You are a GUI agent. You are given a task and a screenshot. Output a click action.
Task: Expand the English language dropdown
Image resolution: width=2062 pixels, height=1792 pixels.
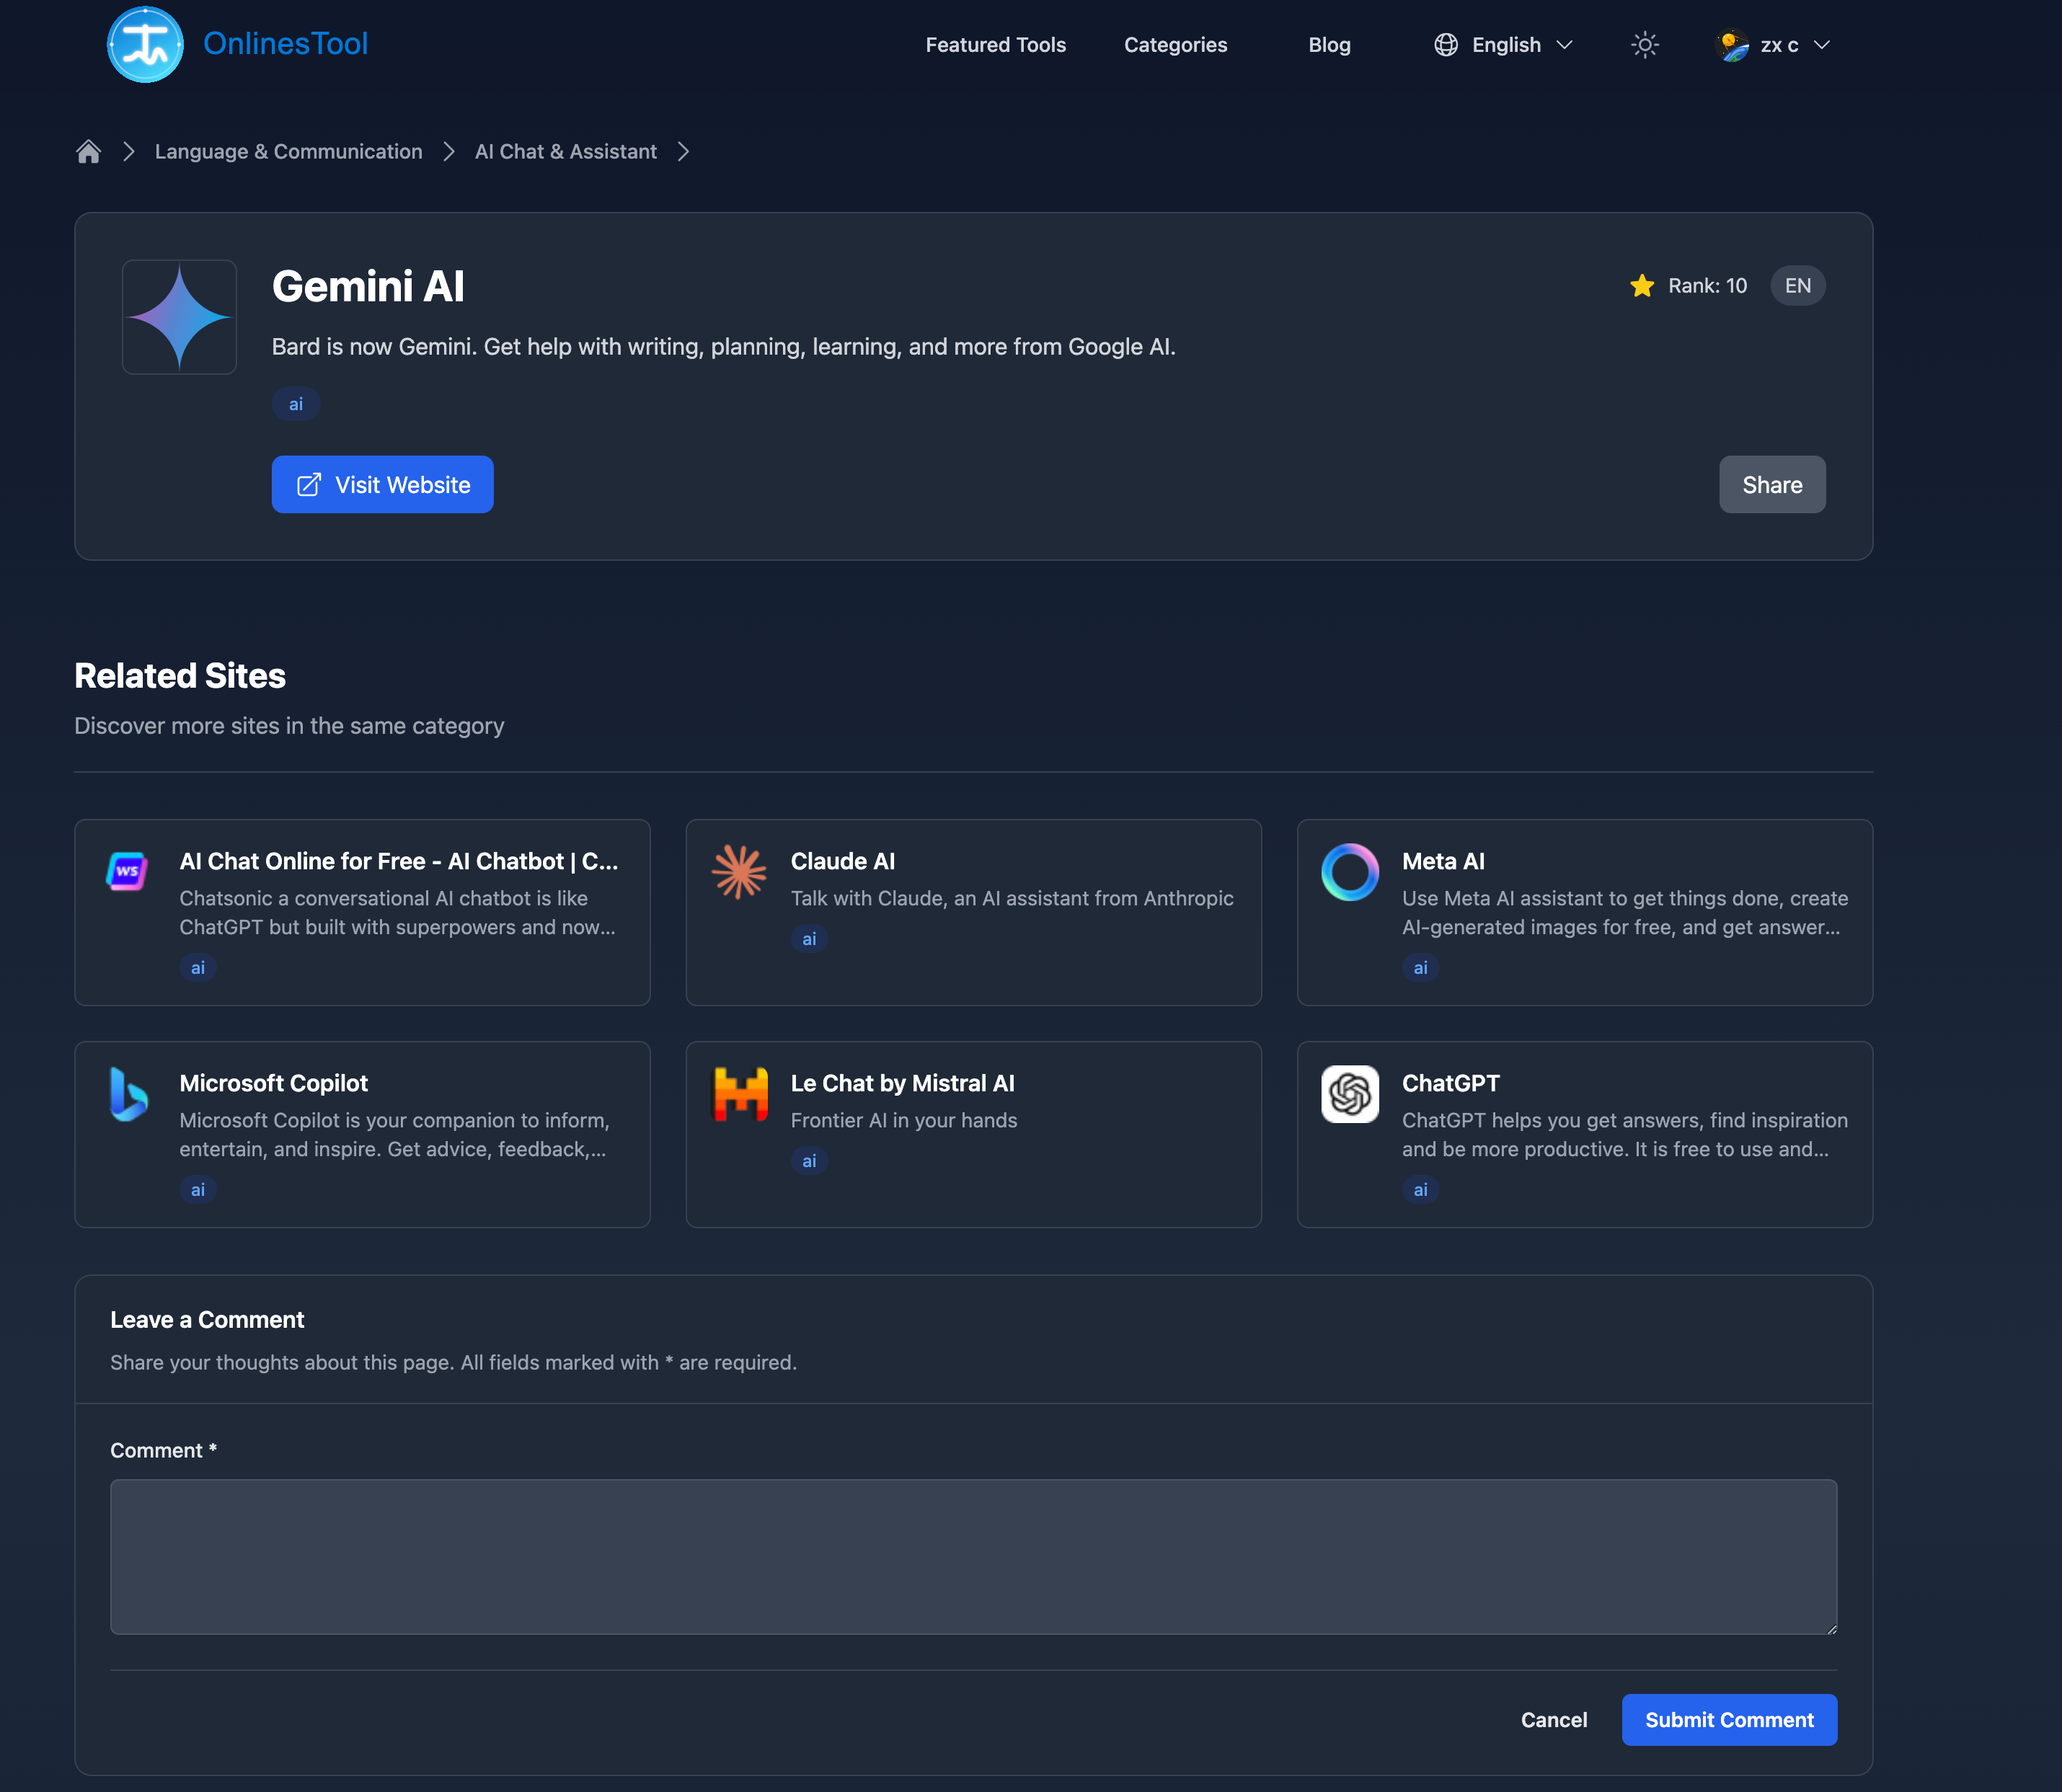(x=1505, y=45)
